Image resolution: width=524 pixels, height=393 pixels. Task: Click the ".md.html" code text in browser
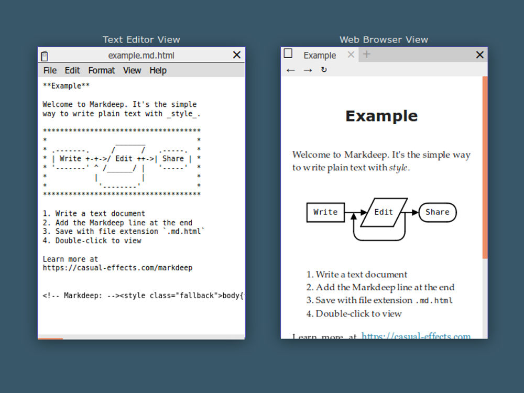pyautogui.click(x=434, y=300)
